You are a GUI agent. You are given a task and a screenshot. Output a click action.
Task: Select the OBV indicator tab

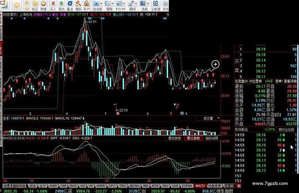[x=165, y=186]
